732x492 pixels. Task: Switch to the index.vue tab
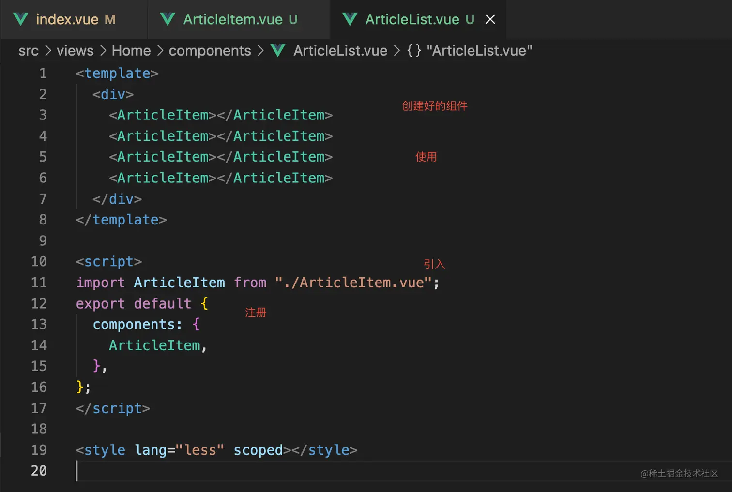point(74,19)
